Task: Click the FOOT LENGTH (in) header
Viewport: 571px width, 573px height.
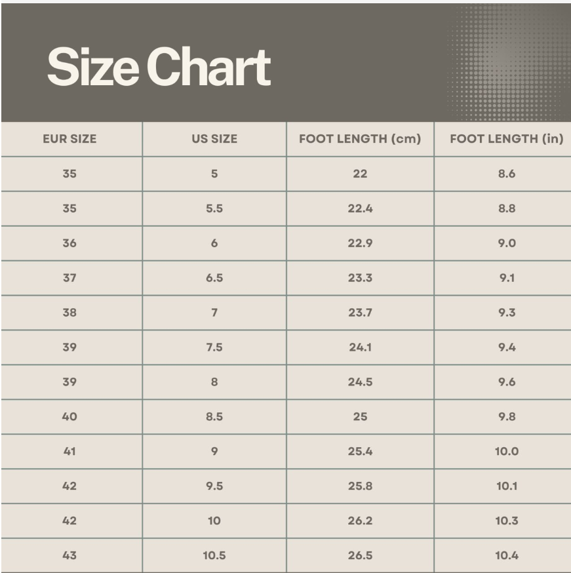Action: 507,139
